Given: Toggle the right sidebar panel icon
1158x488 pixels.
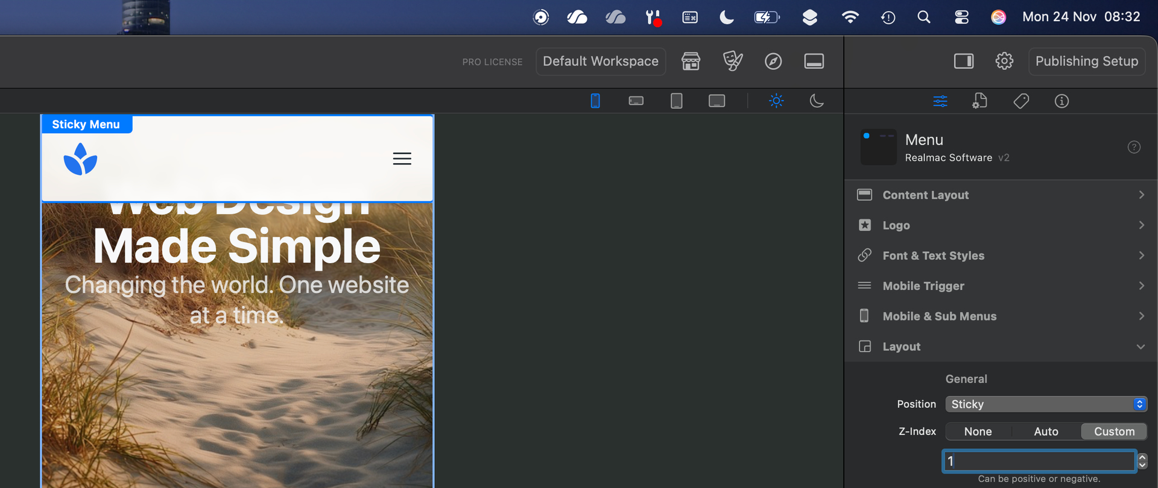Looking at the screenshot, I should tap(964, 61).
